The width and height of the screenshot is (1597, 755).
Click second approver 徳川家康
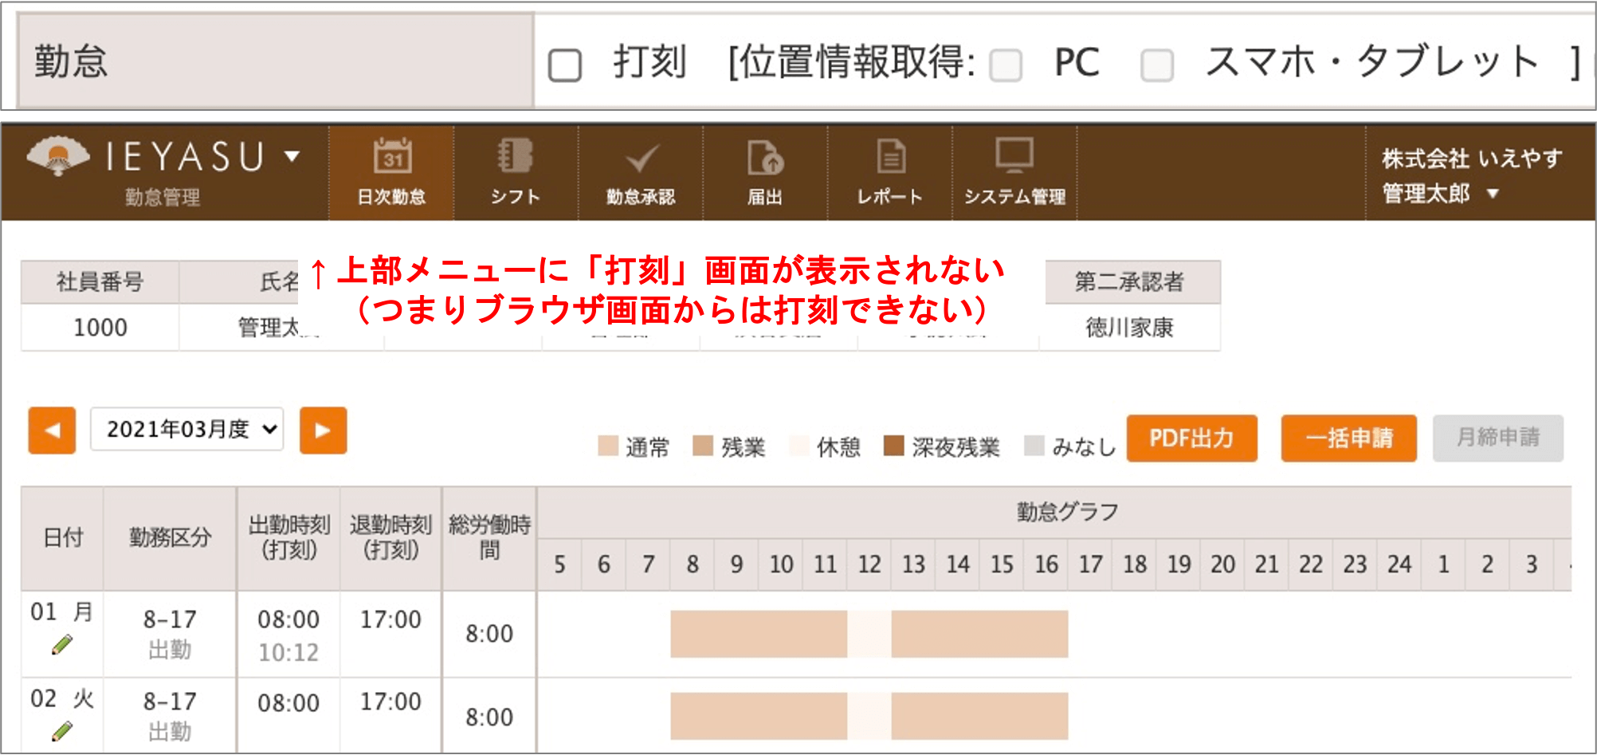pyautogui.click(x=1130, y=328)
